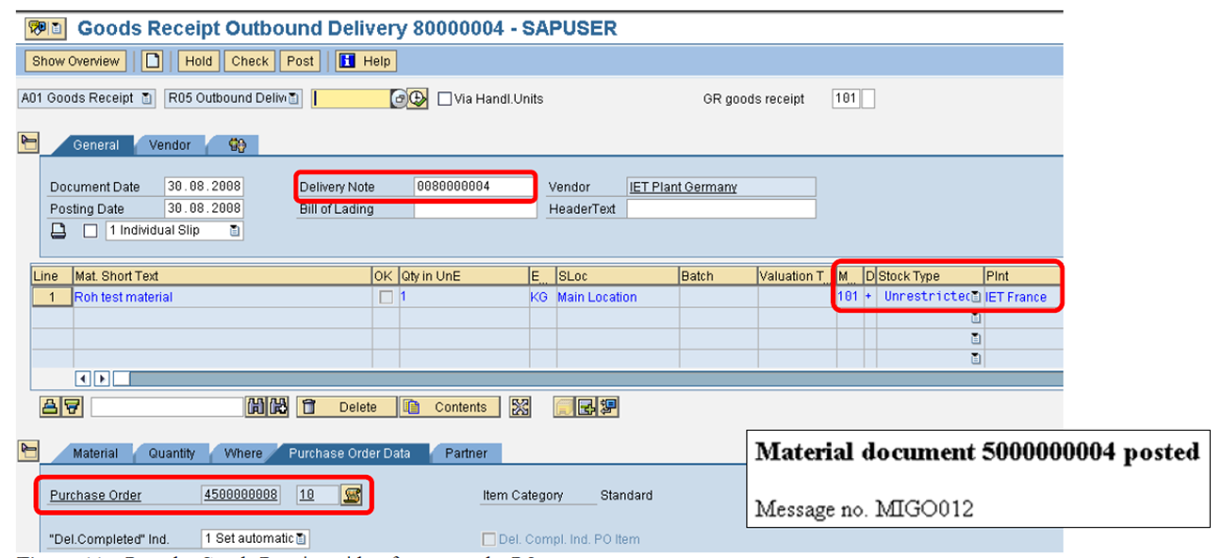Click the Find icon in item toolbar
Viewport: 1222px width, 558px height.
(257, 406)
